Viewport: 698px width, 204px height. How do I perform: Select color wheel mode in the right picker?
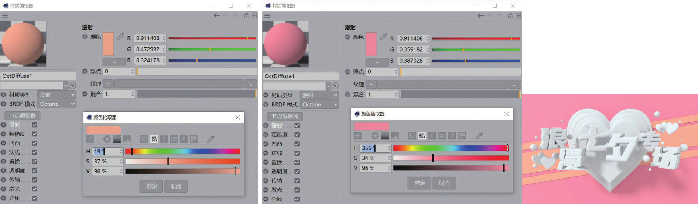(x=375, y=136)
